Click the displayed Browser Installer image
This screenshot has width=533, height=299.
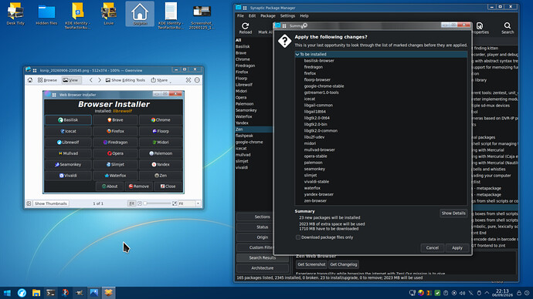pyautogui.click(x=114, y=142)
